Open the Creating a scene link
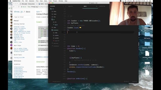The width and height of the screenshot is (161, 90). click(19, 27)
